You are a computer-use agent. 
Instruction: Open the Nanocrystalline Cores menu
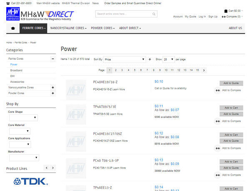[x=68, y=28]
